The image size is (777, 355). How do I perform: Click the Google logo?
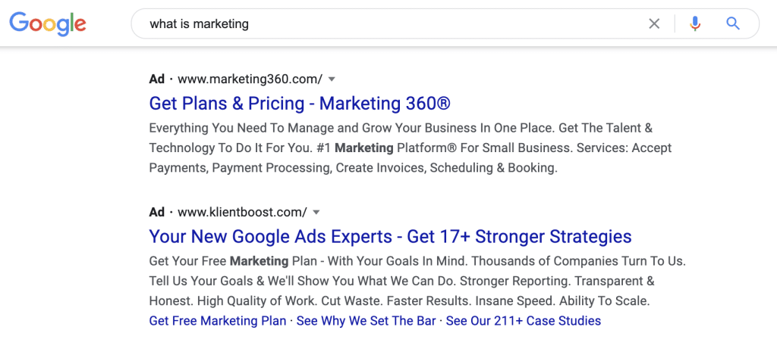point(47,23)
